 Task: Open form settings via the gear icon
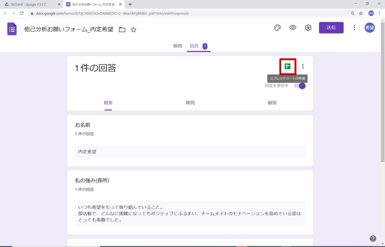click(308, 28)
